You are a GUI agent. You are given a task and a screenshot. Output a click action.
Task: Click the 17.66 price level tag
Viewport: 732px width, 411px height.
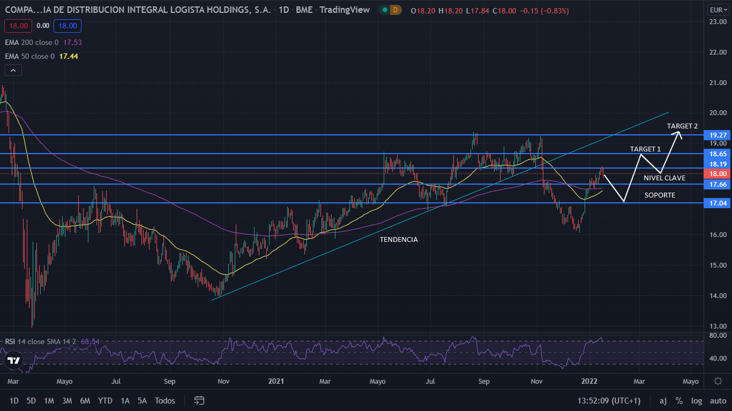(717, 184)
